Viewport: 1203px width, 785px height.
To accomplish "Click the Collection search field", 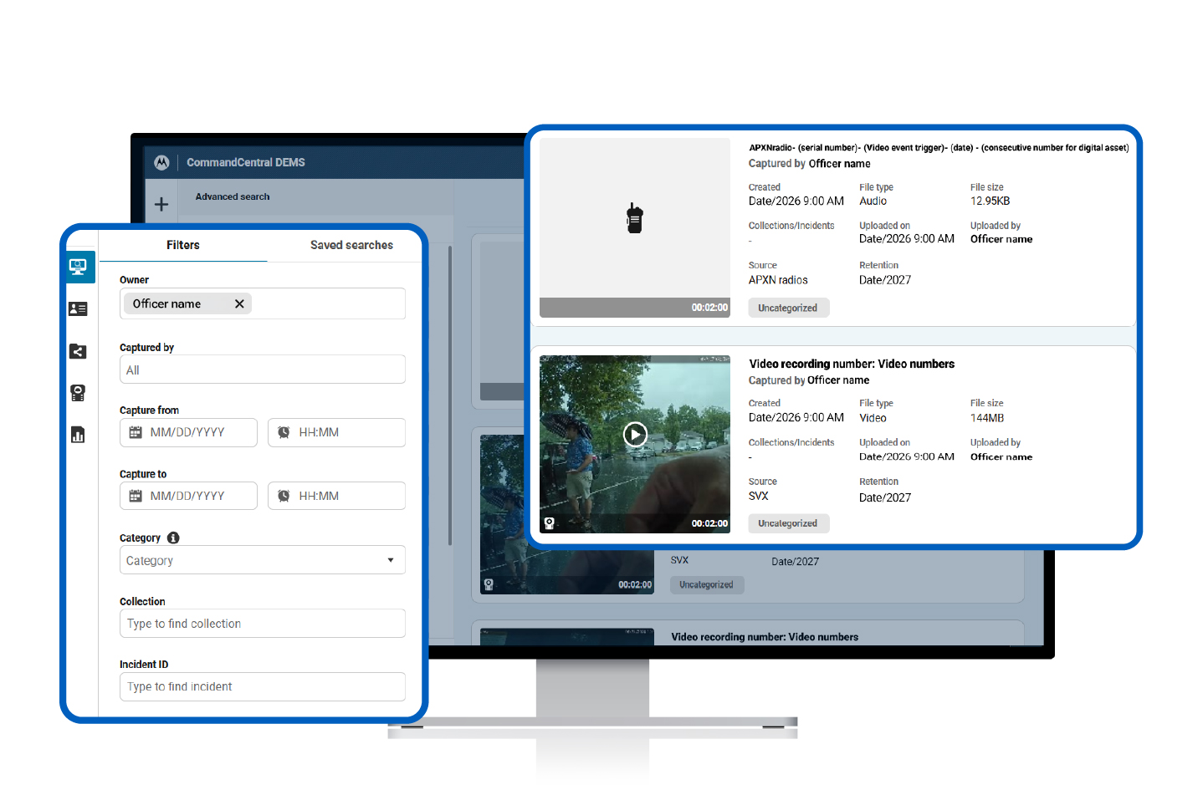I will (x=263, y=624).
